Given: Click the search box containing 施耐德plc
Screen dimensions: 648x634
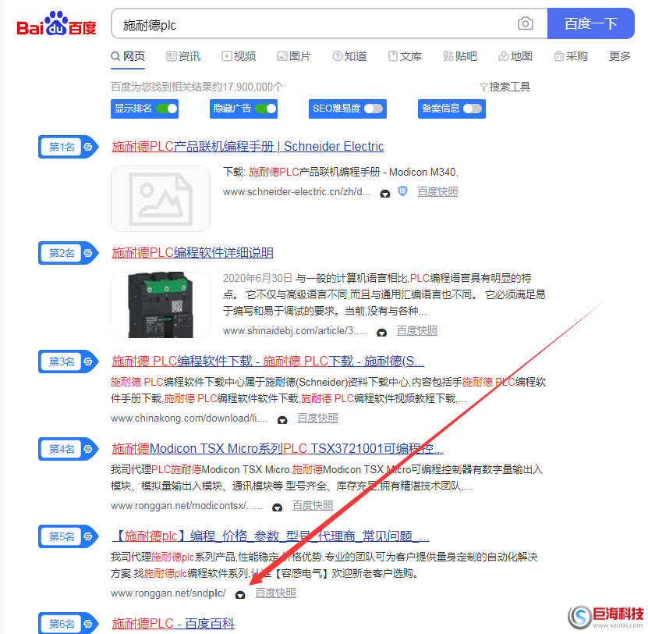Looking at the screenshot, I should pos(312,25).
